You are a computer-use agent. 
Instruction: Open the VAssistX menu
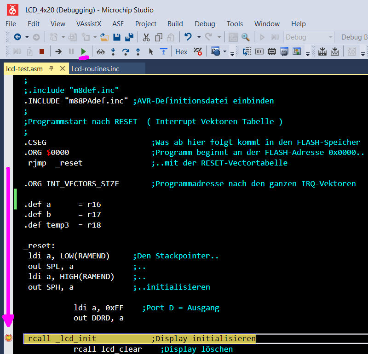pyautogui.click(x=89, y=24)
